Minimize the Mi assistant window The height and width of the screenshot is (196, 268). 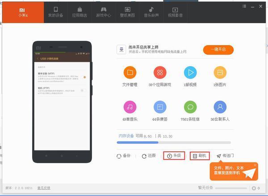pyautogui.click(x=252, y=7)
